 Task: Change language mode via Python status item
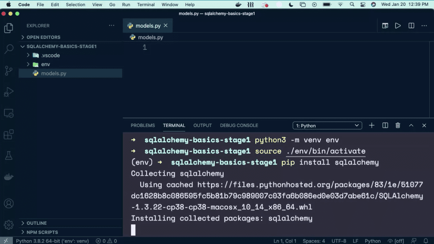tap(373, 241)
